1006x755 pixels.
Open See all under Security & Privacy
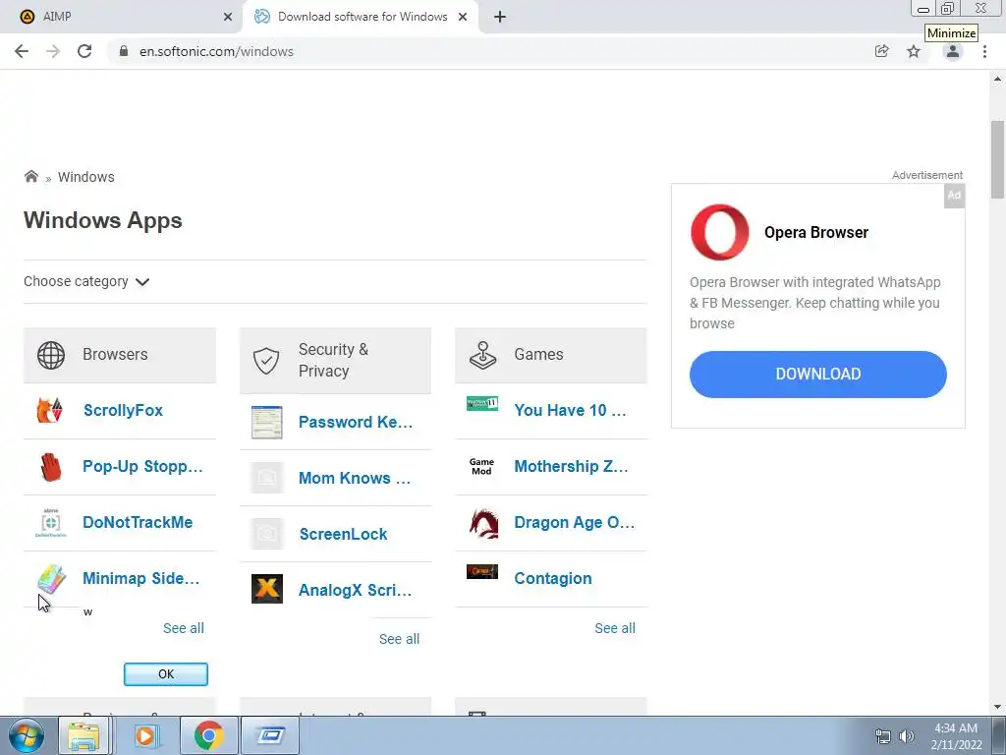pyautogui.click(x=399, y=639)
